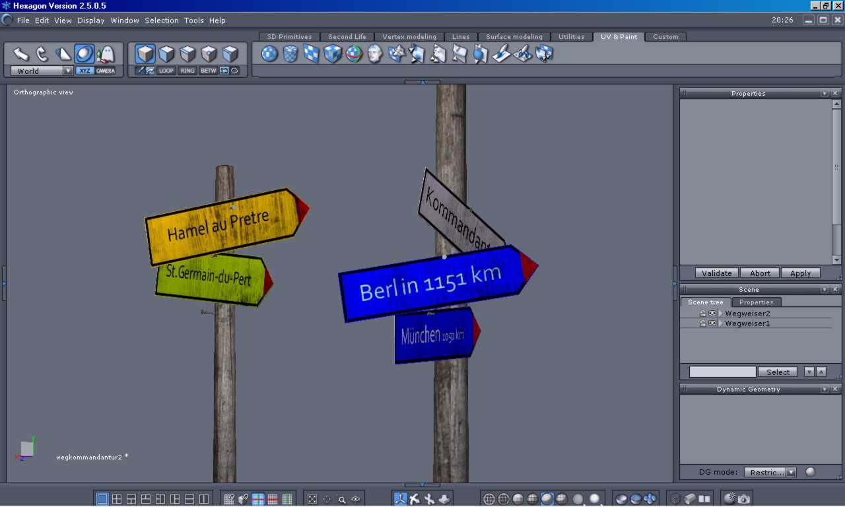Toggle visibility eye of Wegweiser2

click(712, 314)
